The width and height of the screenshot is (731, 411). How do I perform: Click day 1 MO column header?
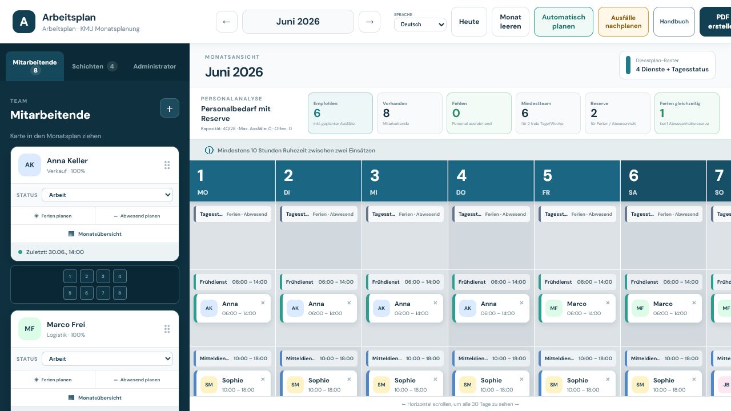[x=232, y=181]
